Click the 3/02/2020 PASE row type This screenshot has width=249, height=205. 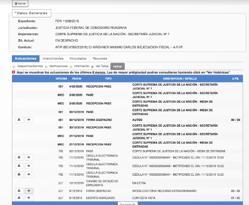pos(90,95)
